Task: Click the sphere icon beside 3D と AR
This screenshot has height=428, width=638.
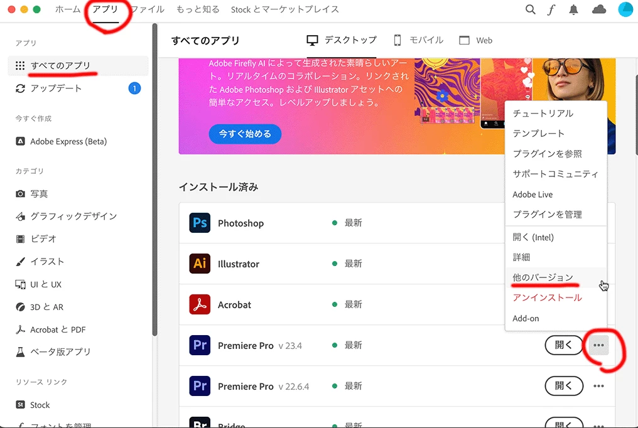Action: [x=20, y=307]
